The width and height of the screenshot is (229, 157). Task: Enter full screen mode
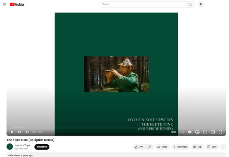pyautogui.click(x=220, y=132)
